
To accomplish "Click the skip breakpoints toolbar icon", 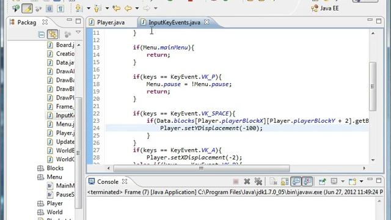I will point(15,9).
